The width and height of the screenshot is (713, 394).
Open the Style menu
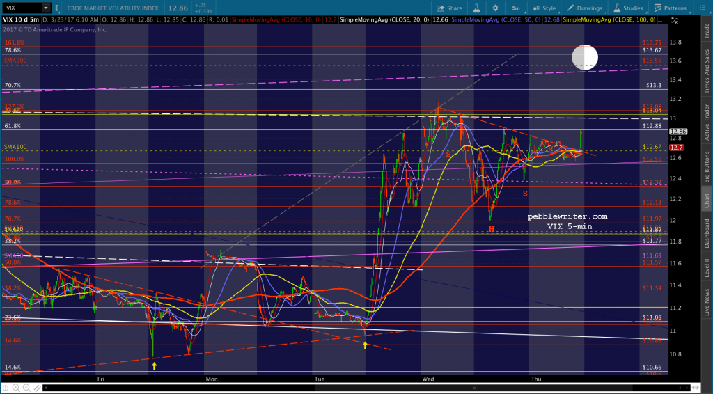coord(544,8)
